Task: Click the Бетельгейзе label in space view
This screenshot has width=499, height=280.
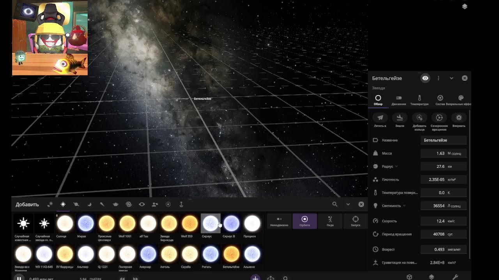Action: pyautogui.click(x=203, y=99)
